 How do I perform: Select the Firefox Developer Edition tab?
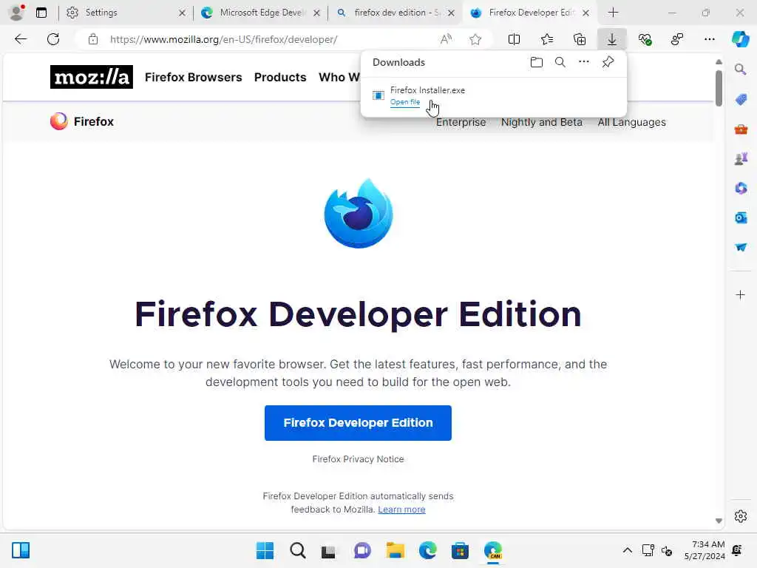(x=529, y=13)
